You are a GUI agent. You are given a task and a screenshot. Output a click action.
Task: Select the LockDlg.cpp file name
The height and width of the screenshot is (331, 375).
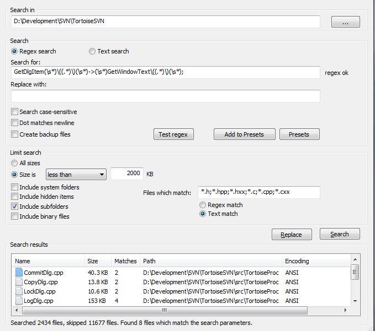40,291
